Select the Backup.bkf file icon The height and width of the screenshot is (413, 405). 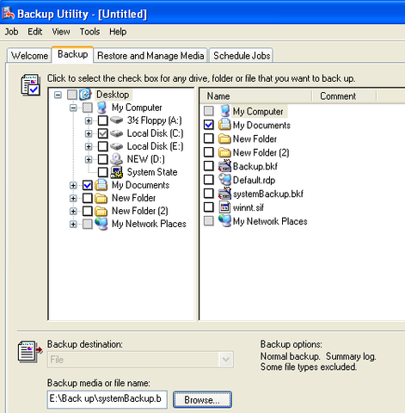(x=224, y=166)
